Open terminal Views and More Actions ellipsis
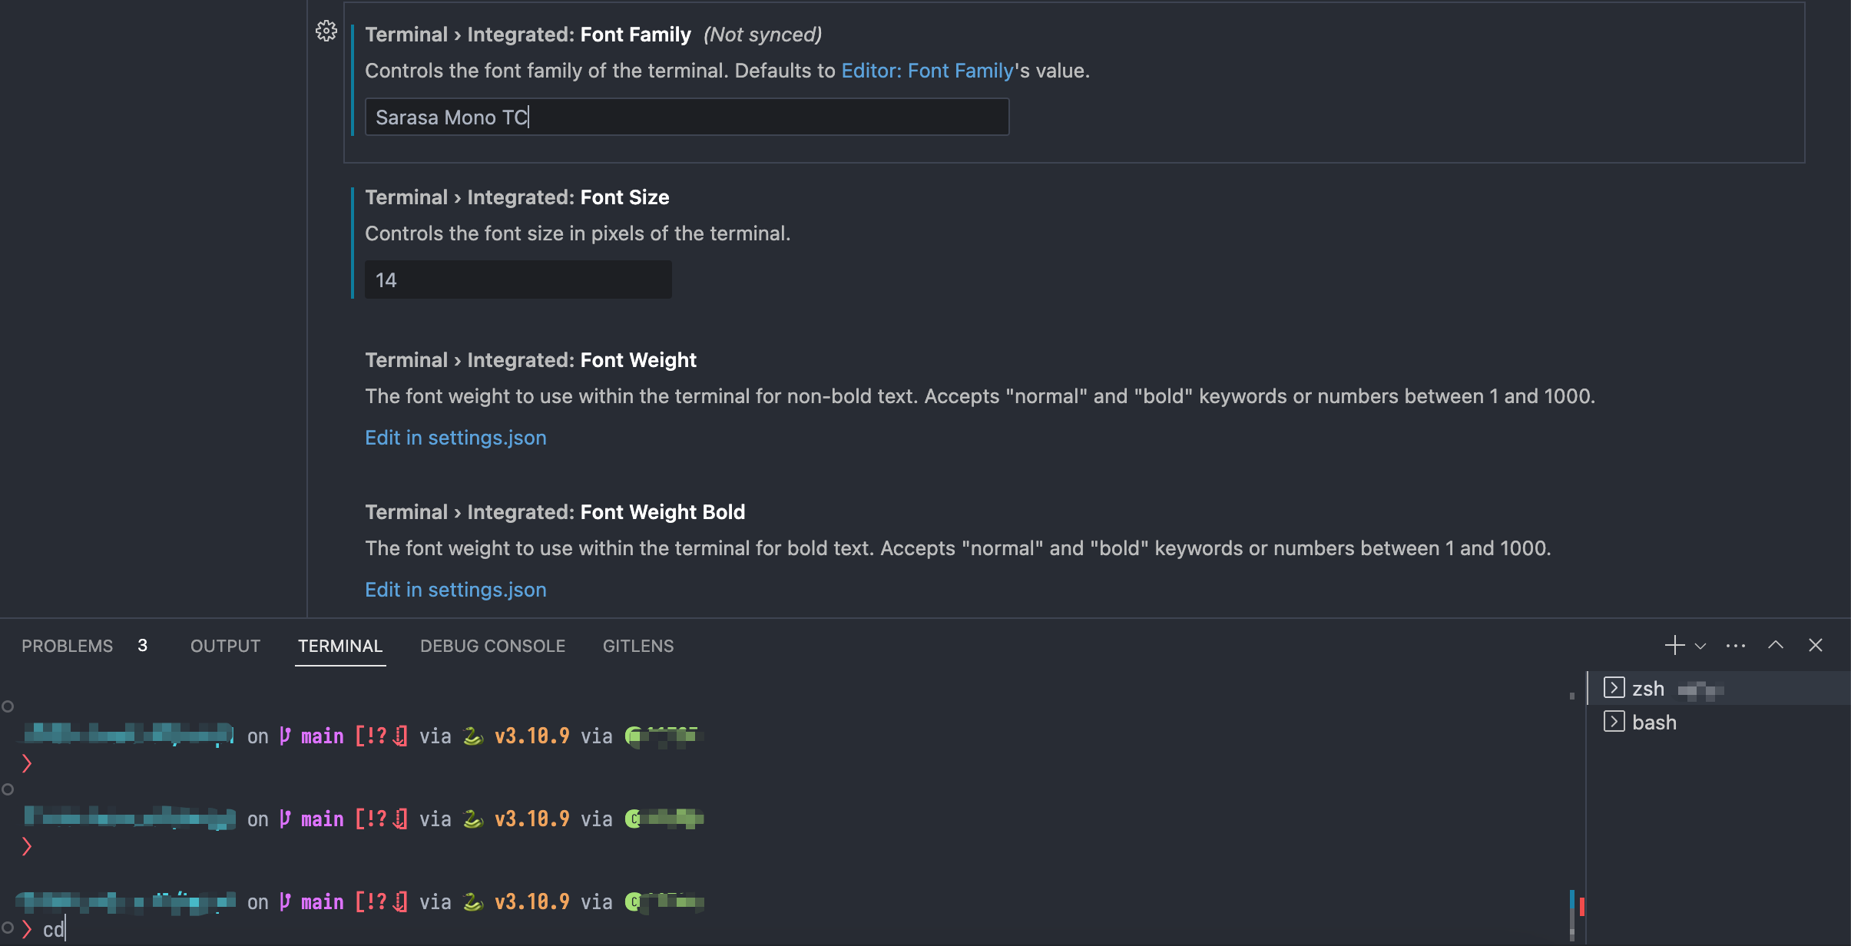 1735,645
